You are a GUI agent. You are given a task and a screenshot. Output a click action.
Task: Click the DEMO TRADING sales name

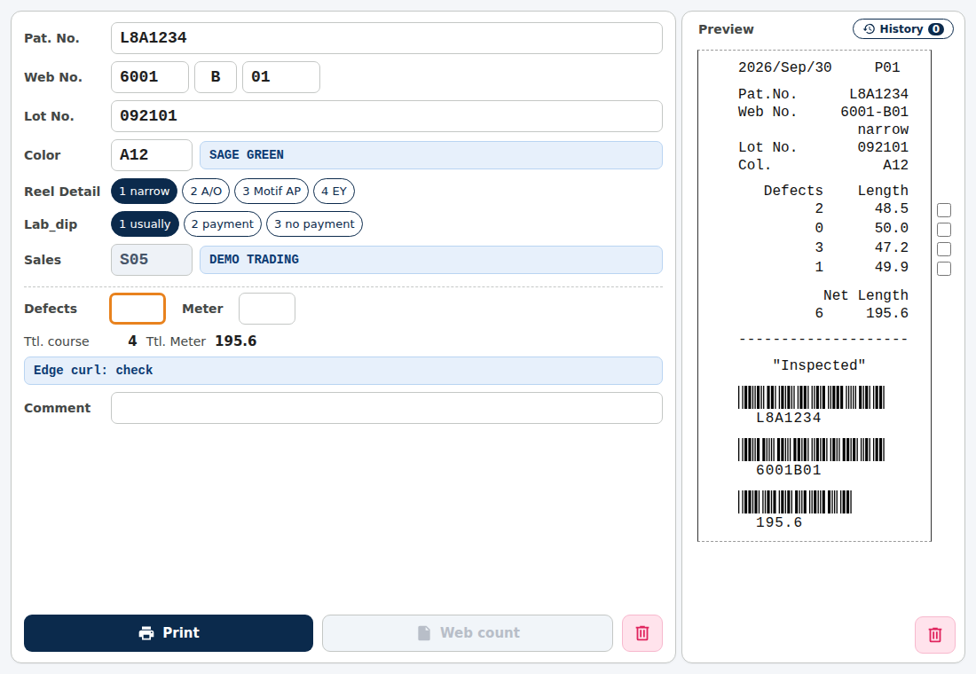coord(430,260)
